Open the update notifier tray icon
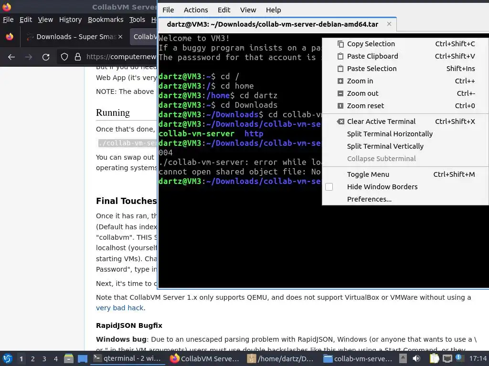 (x=459, y=358)
